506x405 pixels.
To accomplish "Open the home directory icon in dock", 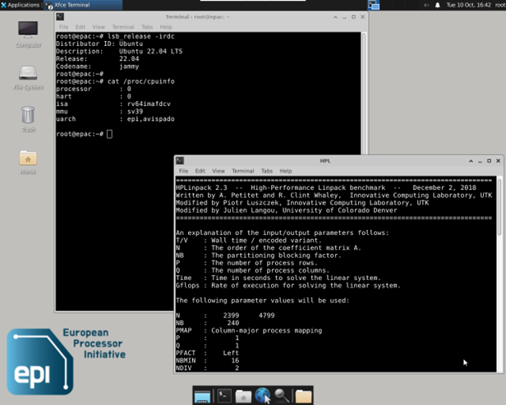I will click(x=243, y=396).
